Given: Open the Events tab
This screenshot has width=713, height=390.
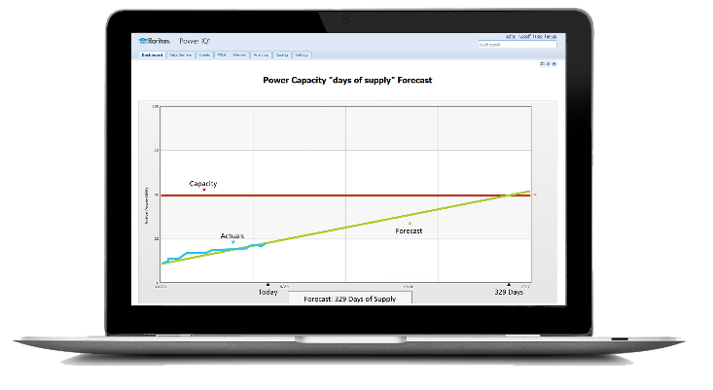Looking at the screenshot, I should click(204, 55).
